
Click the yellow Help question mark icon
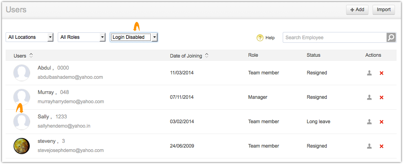click(260, 38)
